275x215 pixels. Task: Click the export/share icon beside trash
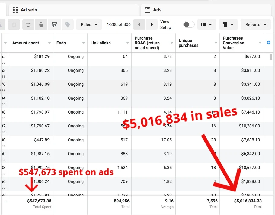(x=54, y=24)
